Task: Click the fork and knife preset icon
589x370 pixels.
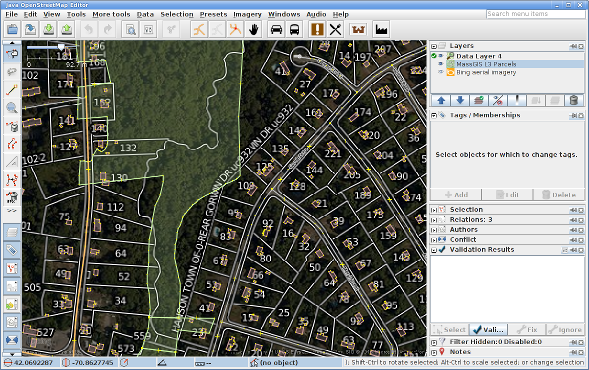Action: point(335,29)
